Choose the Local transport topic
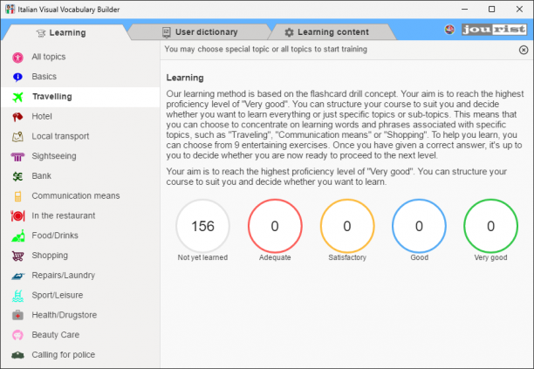This screenshot has width=534, height=369. [x=80, y=136]
